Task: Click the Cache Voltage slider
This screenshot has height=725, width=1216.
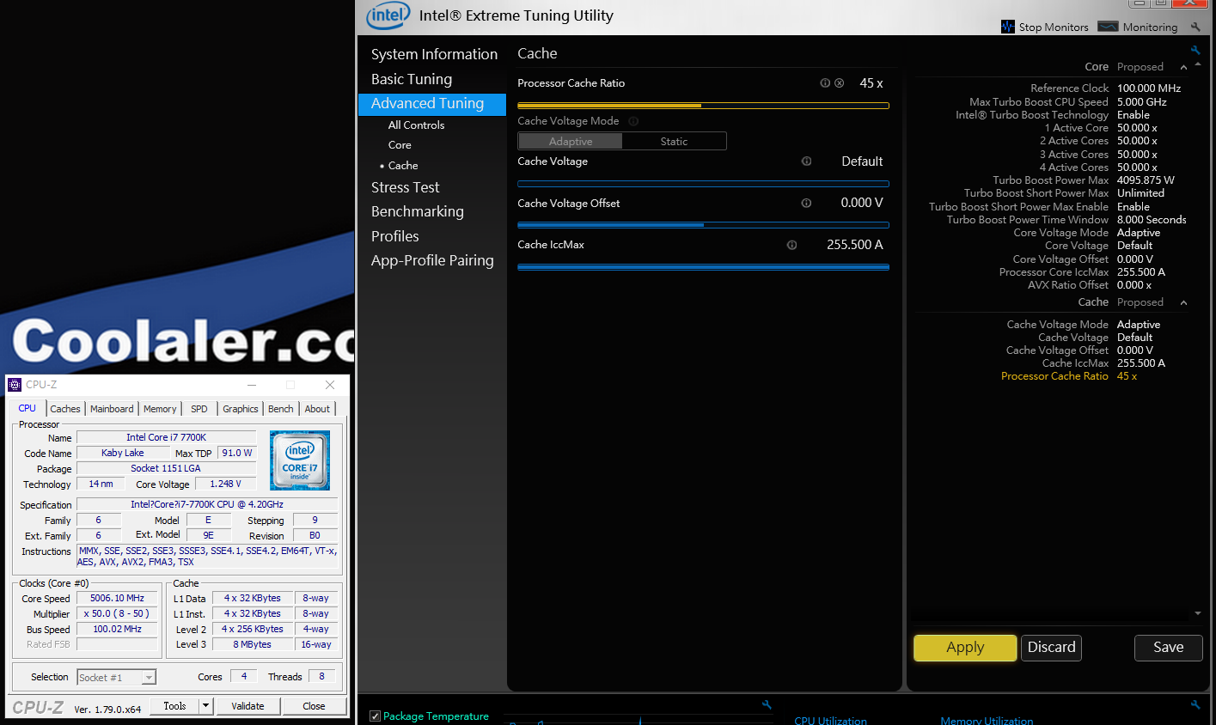Action: click(703, 184)
